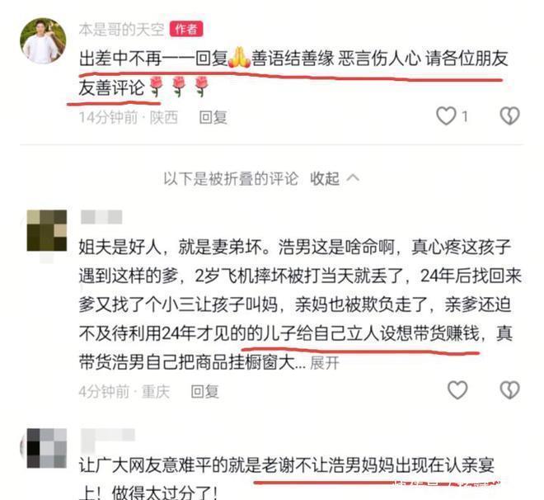Open blurred username of Chongqing commenter
Viewport: 544px width, 500px height.
pyautogui.click(x=101, y=217)
